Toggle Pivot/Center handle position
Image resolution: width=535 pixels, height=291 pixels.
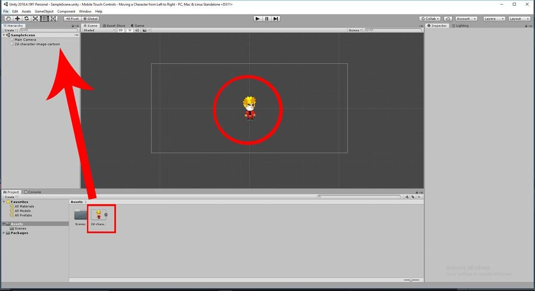[x=72, y=19]
